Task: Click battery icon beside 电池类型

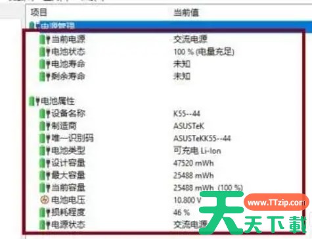Action: coord(45,151)
